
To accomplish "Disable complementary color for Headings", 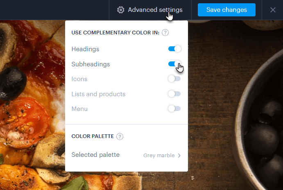I will click(174, 49).
